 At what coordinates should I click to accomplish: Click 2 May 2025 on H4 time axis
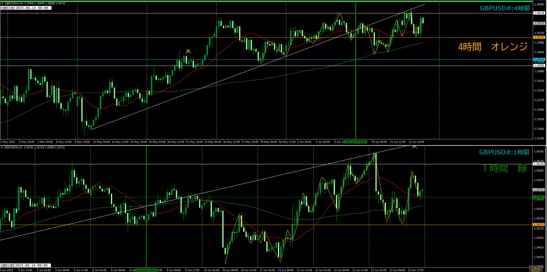point(8,142)
